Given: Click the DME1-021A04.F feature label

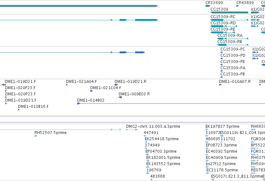Looking at the screenshot, I should [x=81, y=82].
